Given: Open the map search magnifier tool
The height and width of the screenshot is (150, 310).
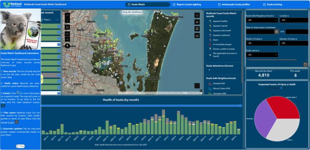Looking at the screenshot, I should (x=197, y=15).
